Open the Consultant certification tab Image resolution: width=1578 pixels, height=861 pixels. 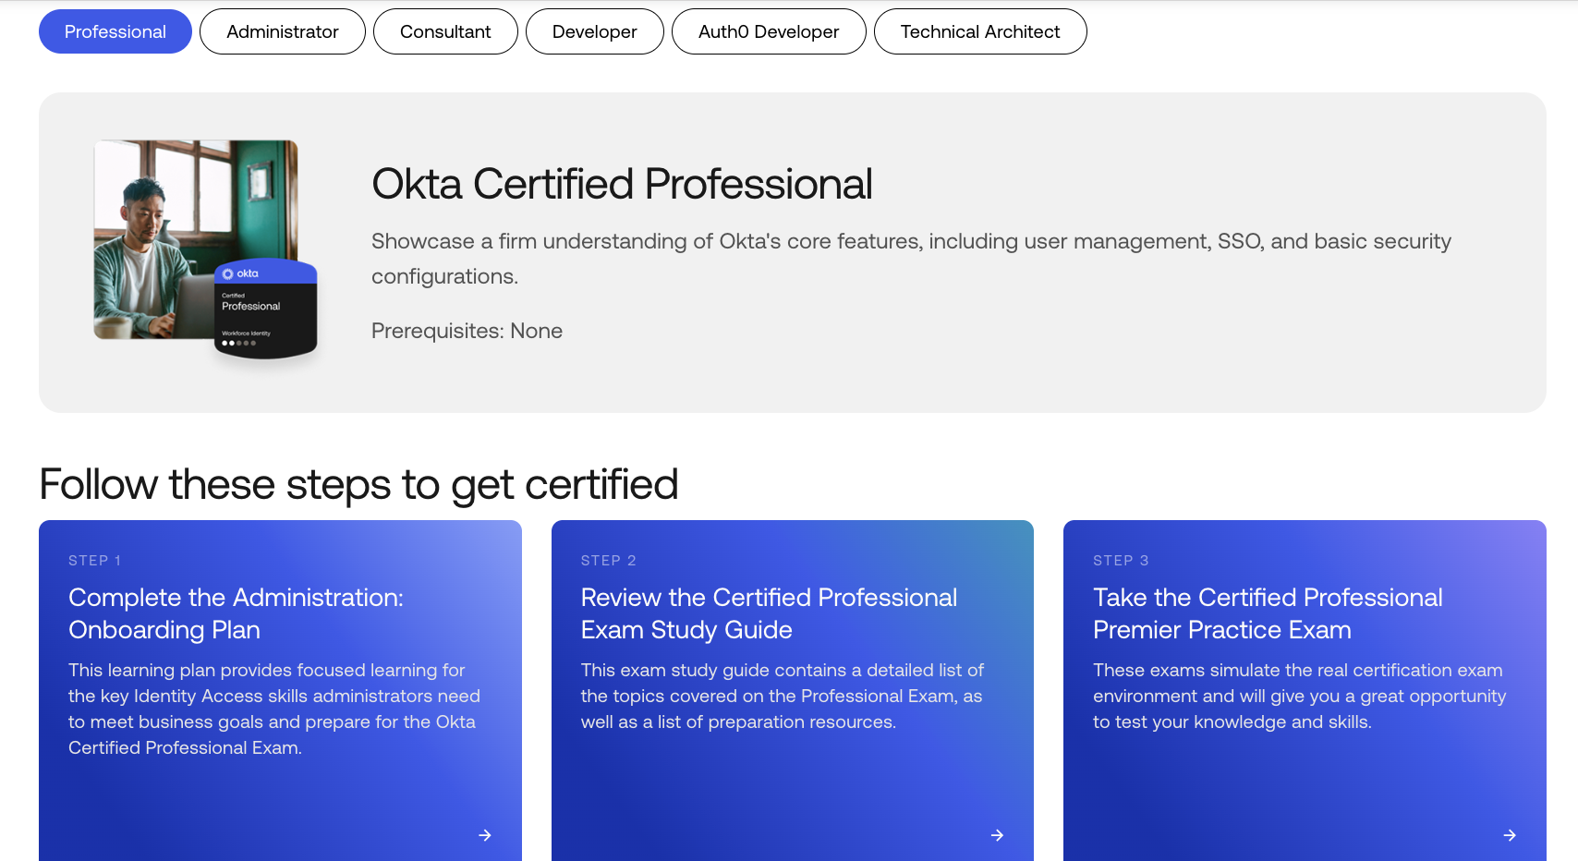point(445,31)
